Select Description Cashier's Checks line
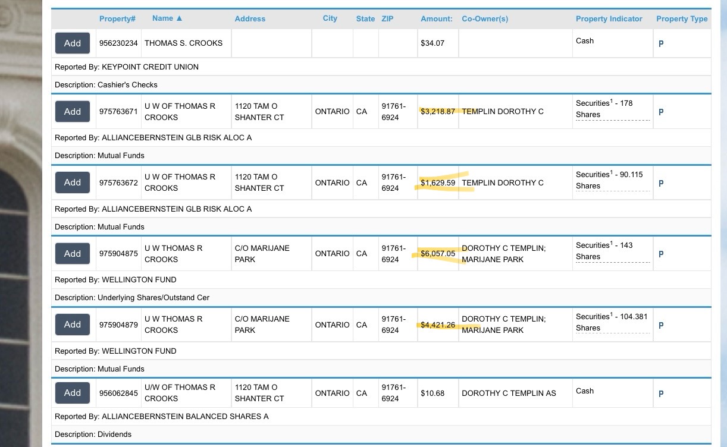 tap(106, 85)
